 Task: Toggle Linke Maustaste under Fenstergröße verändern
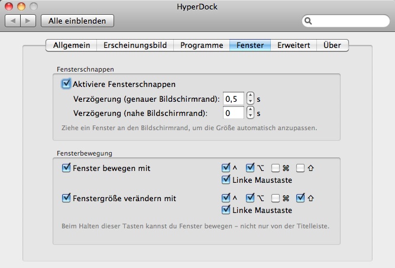226,210
